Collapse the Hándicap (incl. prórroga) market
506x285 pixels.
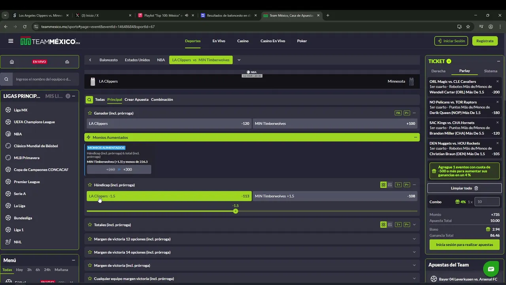pos(414,185)
